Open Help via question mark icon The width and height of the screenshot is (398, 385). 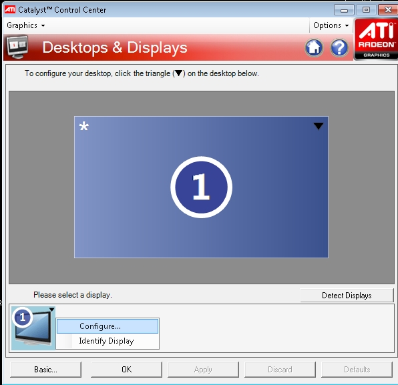(x=339, y=47)
